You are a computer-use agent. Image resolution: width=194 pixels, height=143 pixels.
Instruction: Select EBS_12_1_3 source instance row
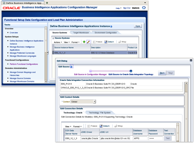point(95,53)
